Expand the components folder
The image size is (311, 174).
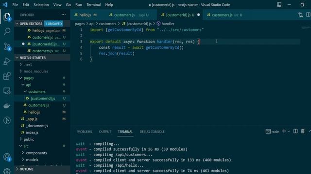pyautogui.click(x=36, y=153)
